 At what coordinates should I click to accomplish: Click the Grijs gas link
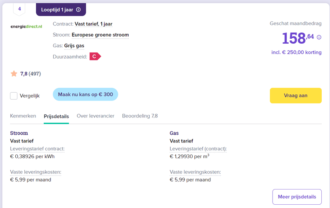74,46
